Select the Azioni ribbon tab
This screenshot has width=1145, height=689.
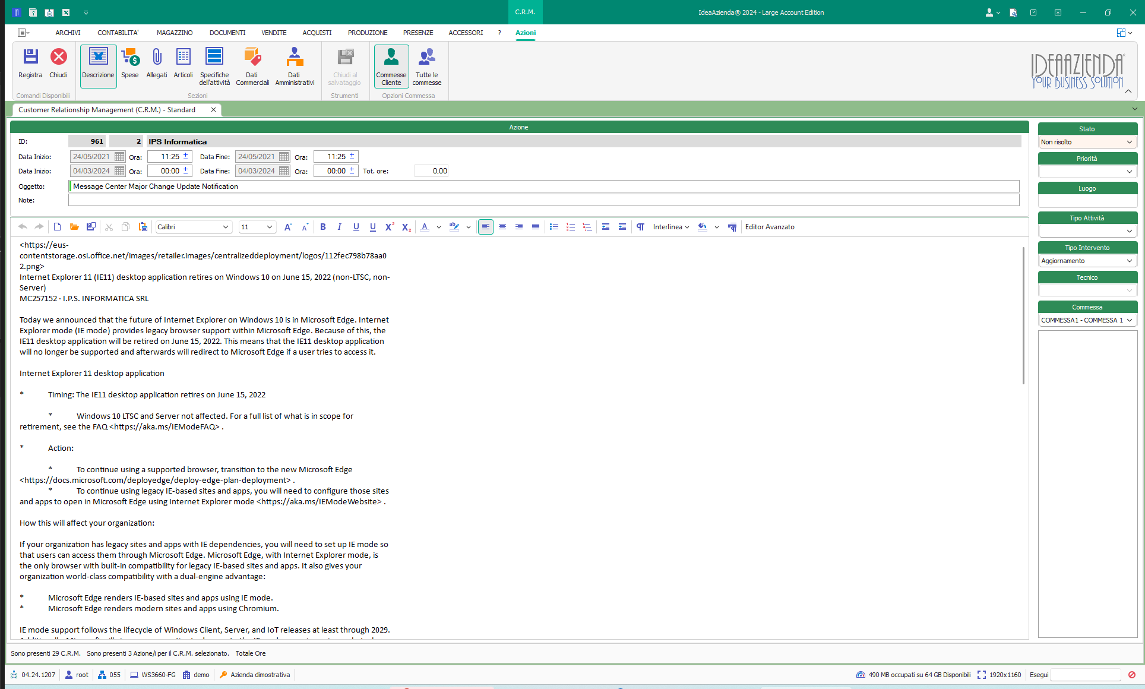pyautogui.click(x=526, y=33)
